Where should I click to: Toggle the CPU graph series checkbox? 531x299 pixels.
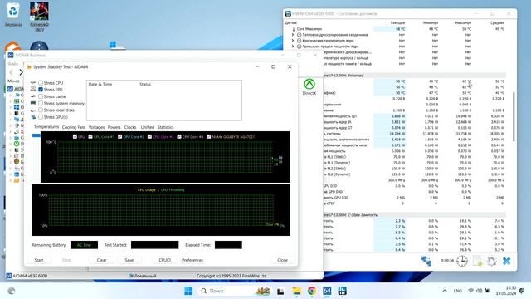click(x=75, y=136)
